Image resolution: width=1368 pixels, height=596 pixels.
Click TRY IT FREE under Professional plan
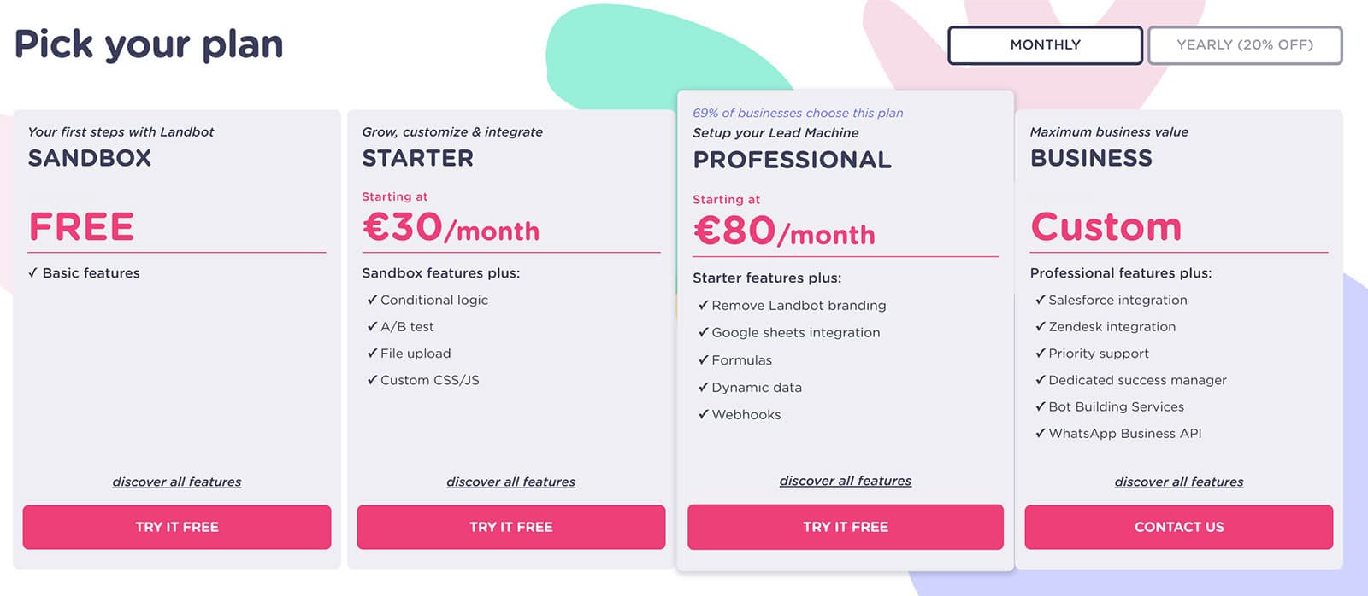[846, 527]
